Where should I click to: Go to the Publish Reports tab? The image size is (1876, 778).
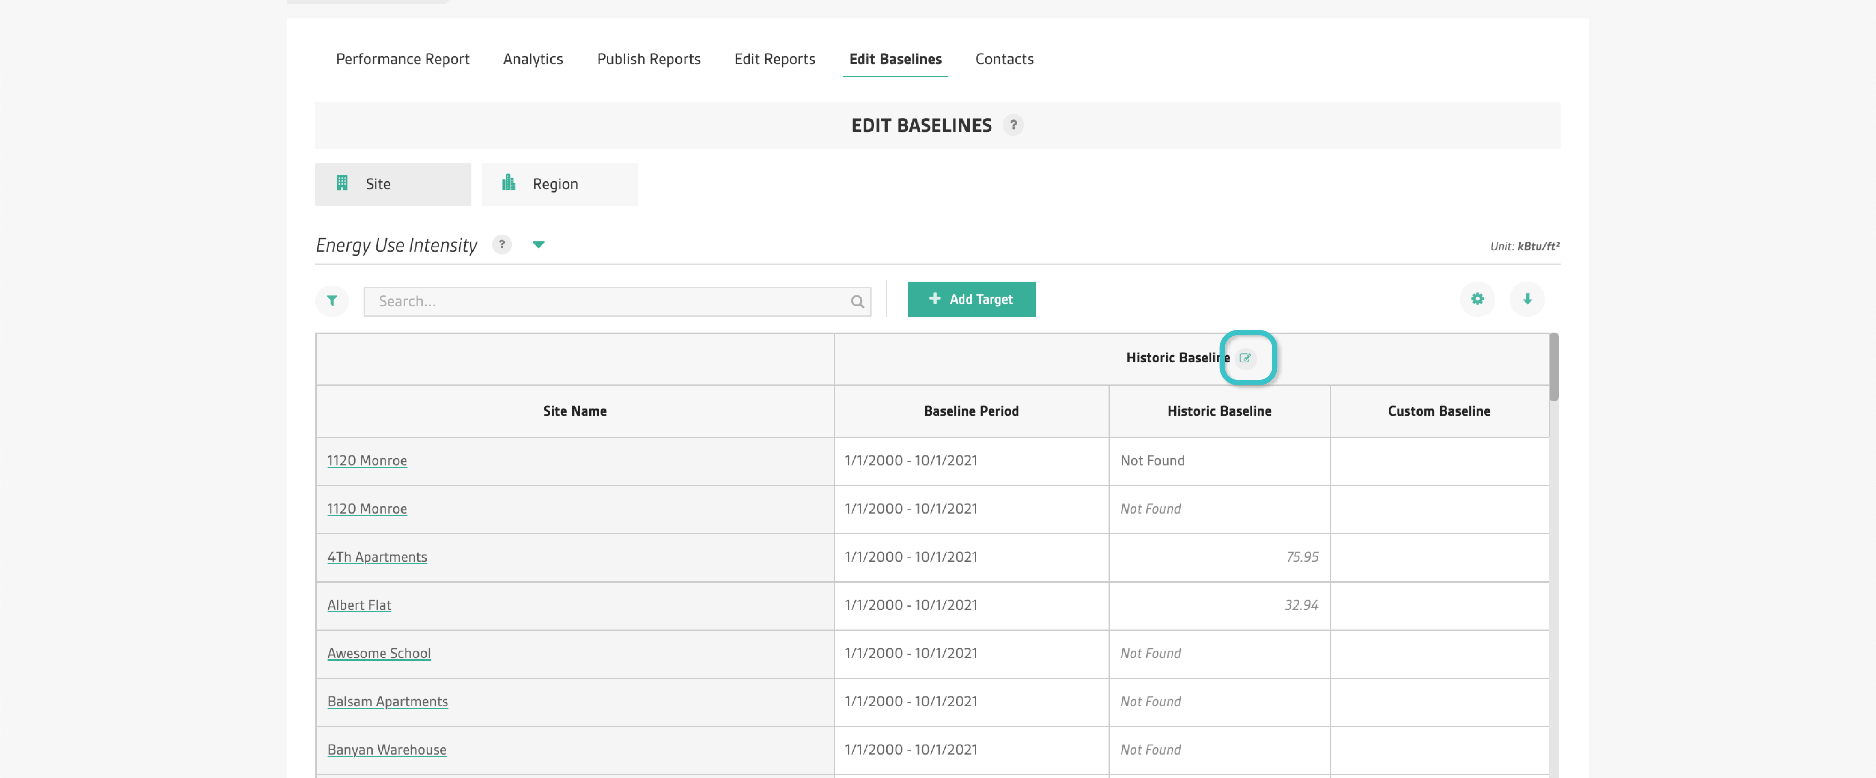648,59
